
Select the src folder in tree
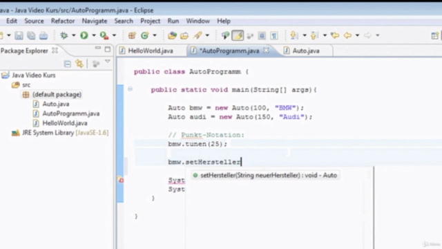[x=26, y=84]
